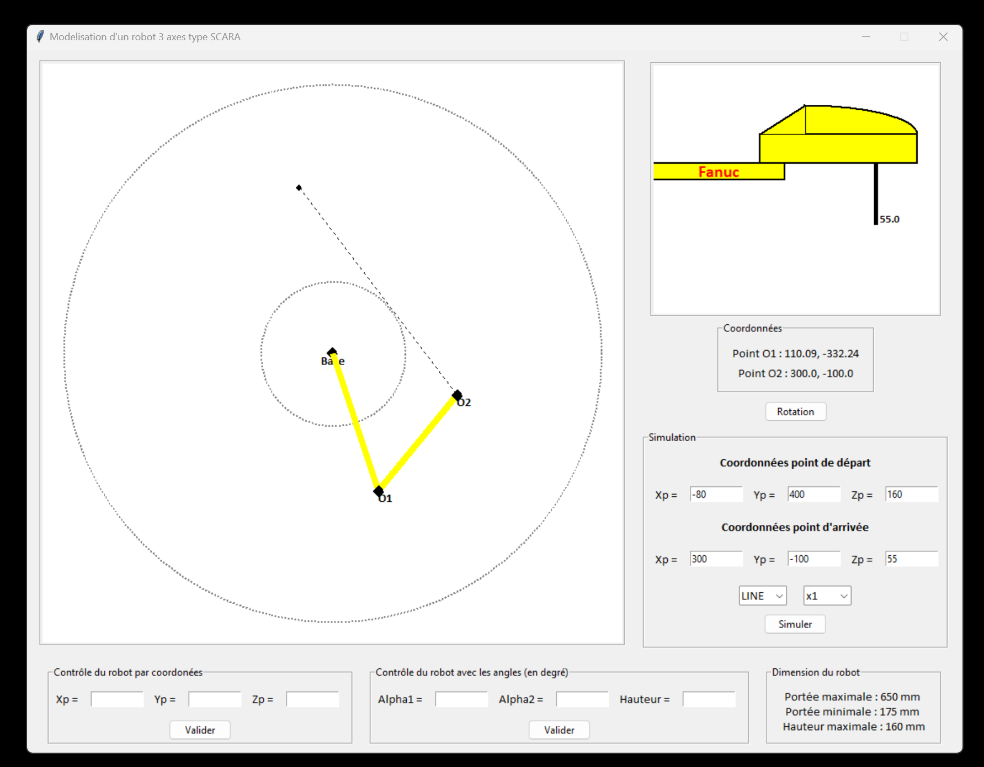The width and height of the screenshot is (984, 767).
Task: Click the empty Xp field in coordinate control
Action: 117,699
